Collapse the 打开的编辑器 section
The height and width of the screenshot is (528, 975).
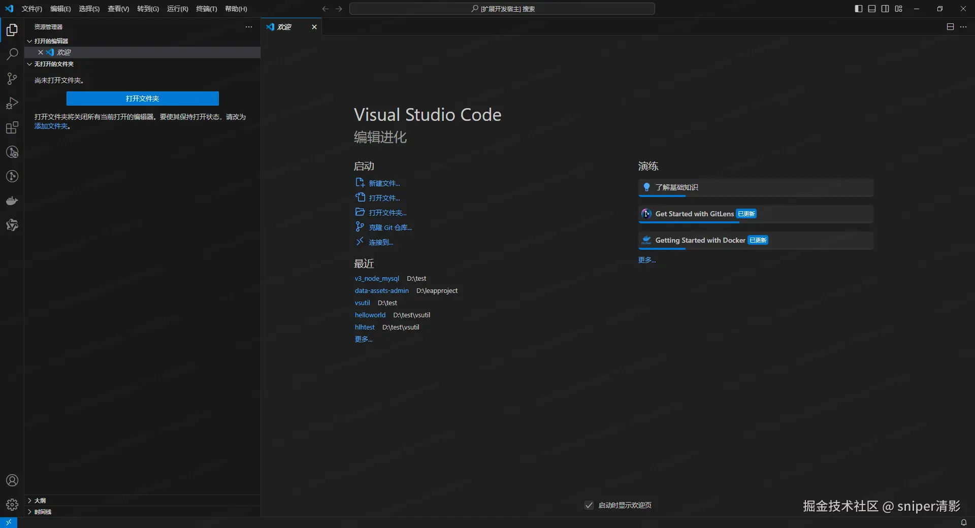[51, 41]
